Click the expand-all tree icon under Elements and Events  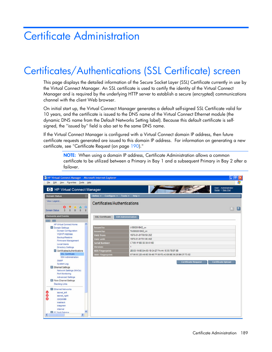[48, 221]
